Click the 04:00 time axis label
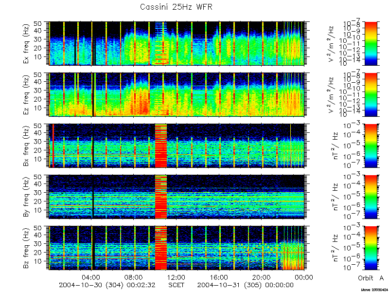Image resolution: width=389 pixels, height=292 pixels. coord(91,277)
